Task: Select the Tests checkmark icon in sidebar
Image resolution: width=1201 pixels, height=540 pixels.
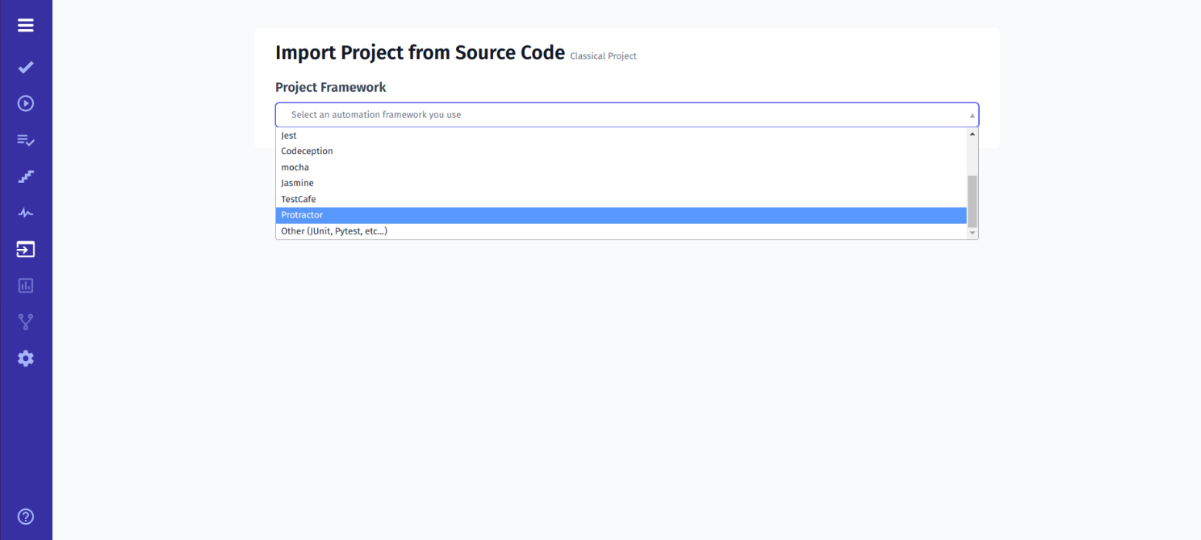Action: [x=25, y=67]
